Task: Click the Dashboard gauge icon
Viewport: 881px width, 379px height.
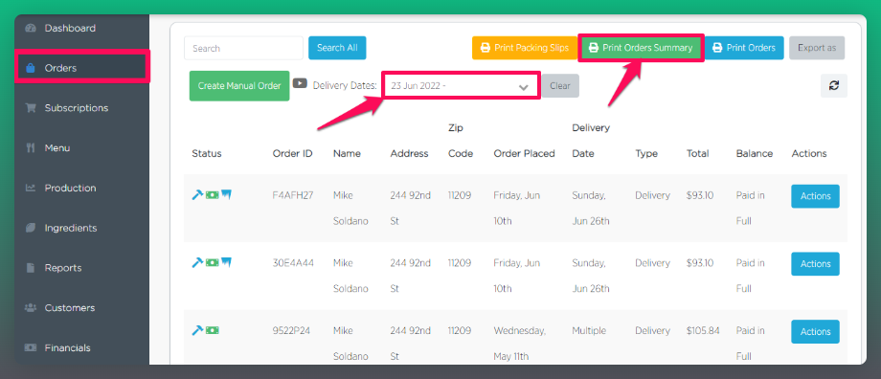Action: click(31, 28)
